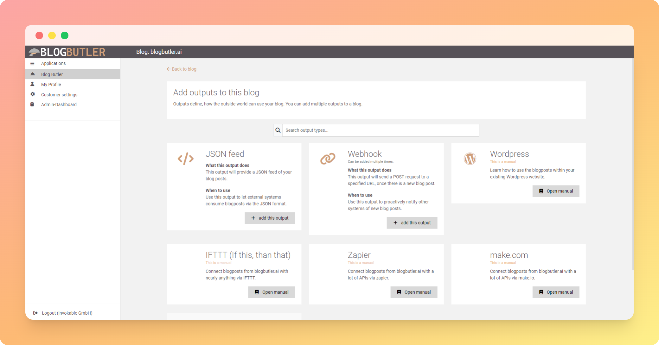This screenshot has width=659, height=345.
Task: Click the Webhook chain link icon
Action: click(x=328, y=159)
